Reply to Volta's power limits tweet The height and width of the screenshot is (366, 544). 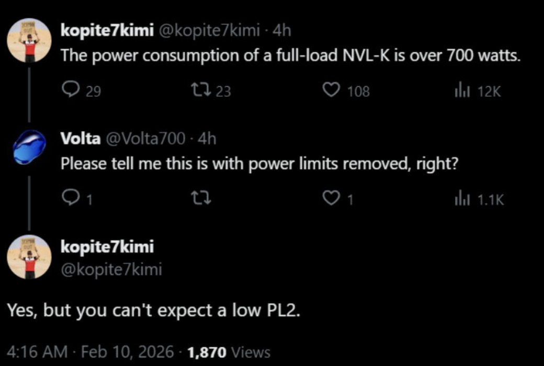pyautogui.click(x=69, y=199)
